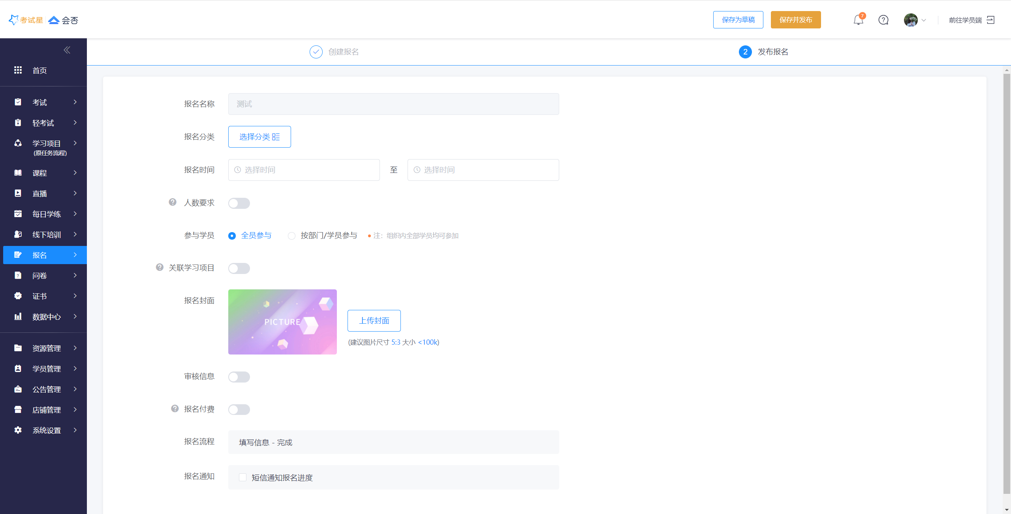Click the 保存并发布 button

[x=795, y=20]
